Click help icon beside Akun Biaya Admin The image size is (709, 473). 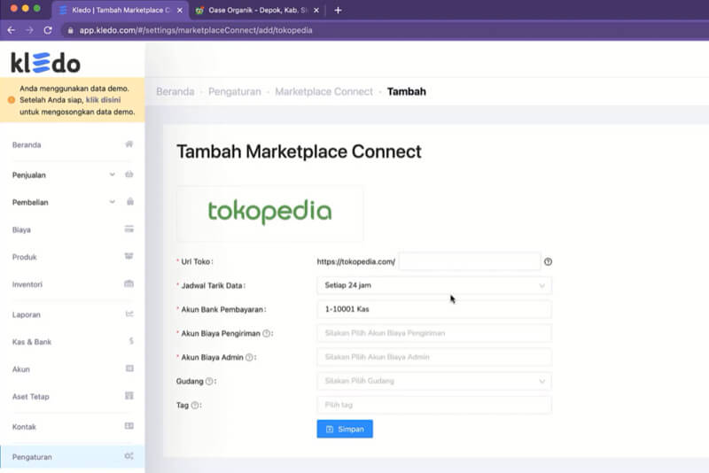tap(249, 357)
